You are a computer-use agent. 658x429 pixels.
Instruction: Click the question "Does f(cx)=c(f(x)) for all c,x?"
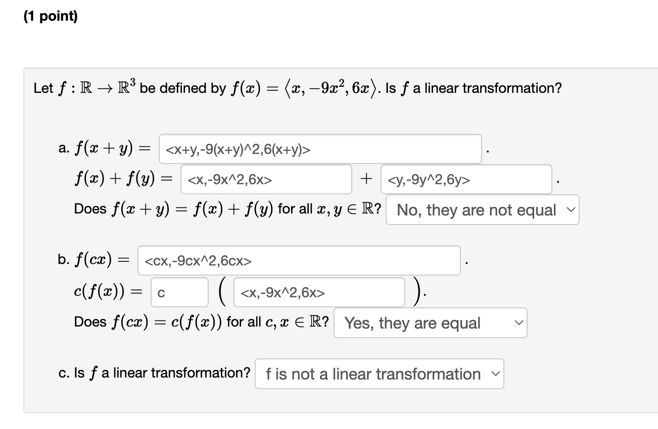(x=202, y=322)
